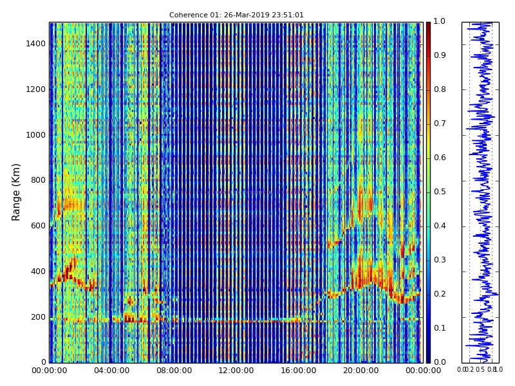The width and height of the screenshot is (515, 386).
Task: Click the coherence heatmap at 12:00 center
Action: pyautogui.click(x=236, y=192)
